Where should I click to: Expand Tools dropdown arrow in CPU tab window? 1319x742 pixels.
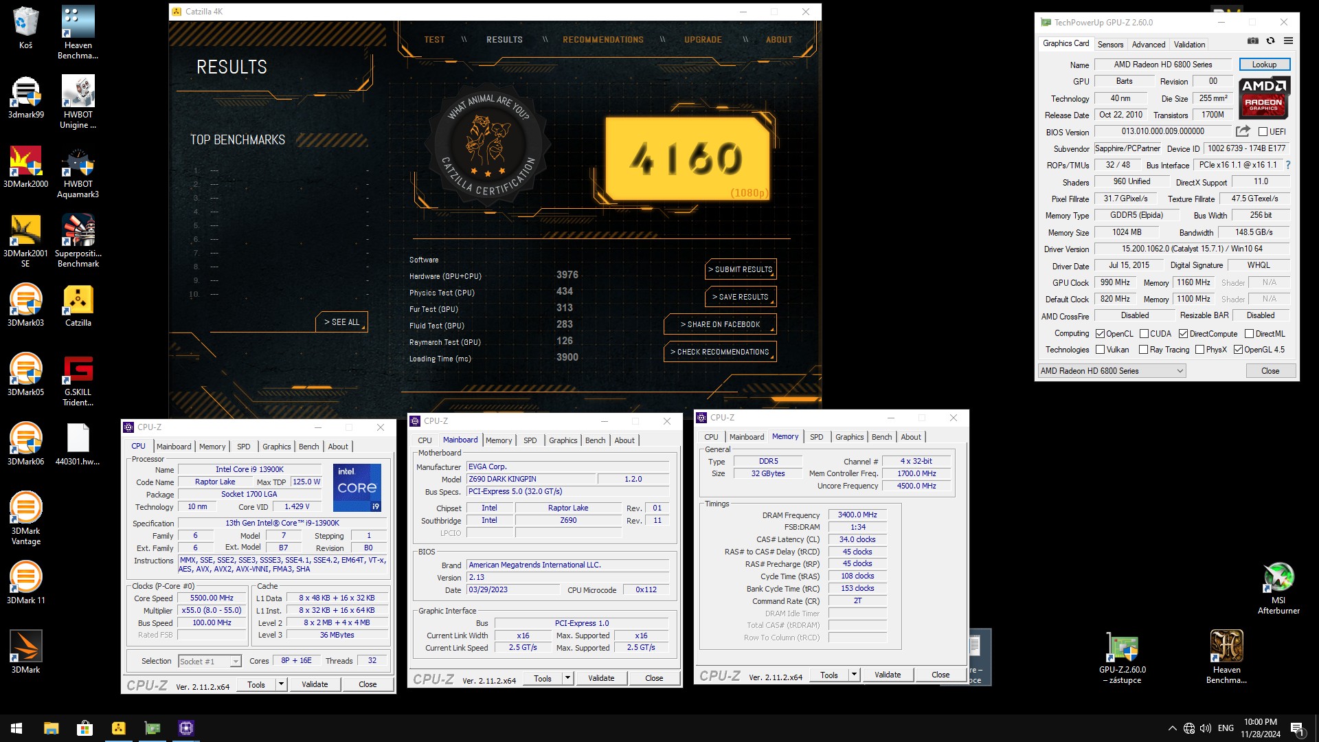pos(281,684)
